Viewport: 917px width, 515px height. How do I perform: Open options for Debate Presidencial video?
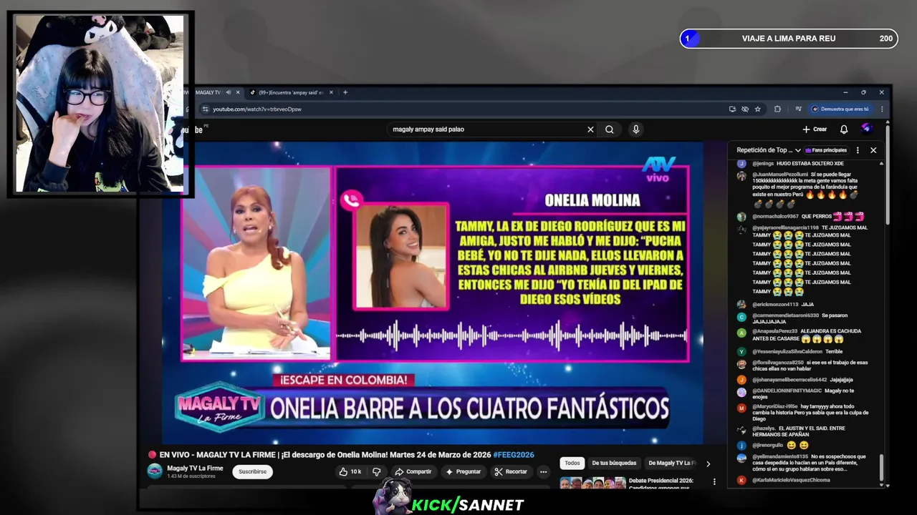[714, 481]
